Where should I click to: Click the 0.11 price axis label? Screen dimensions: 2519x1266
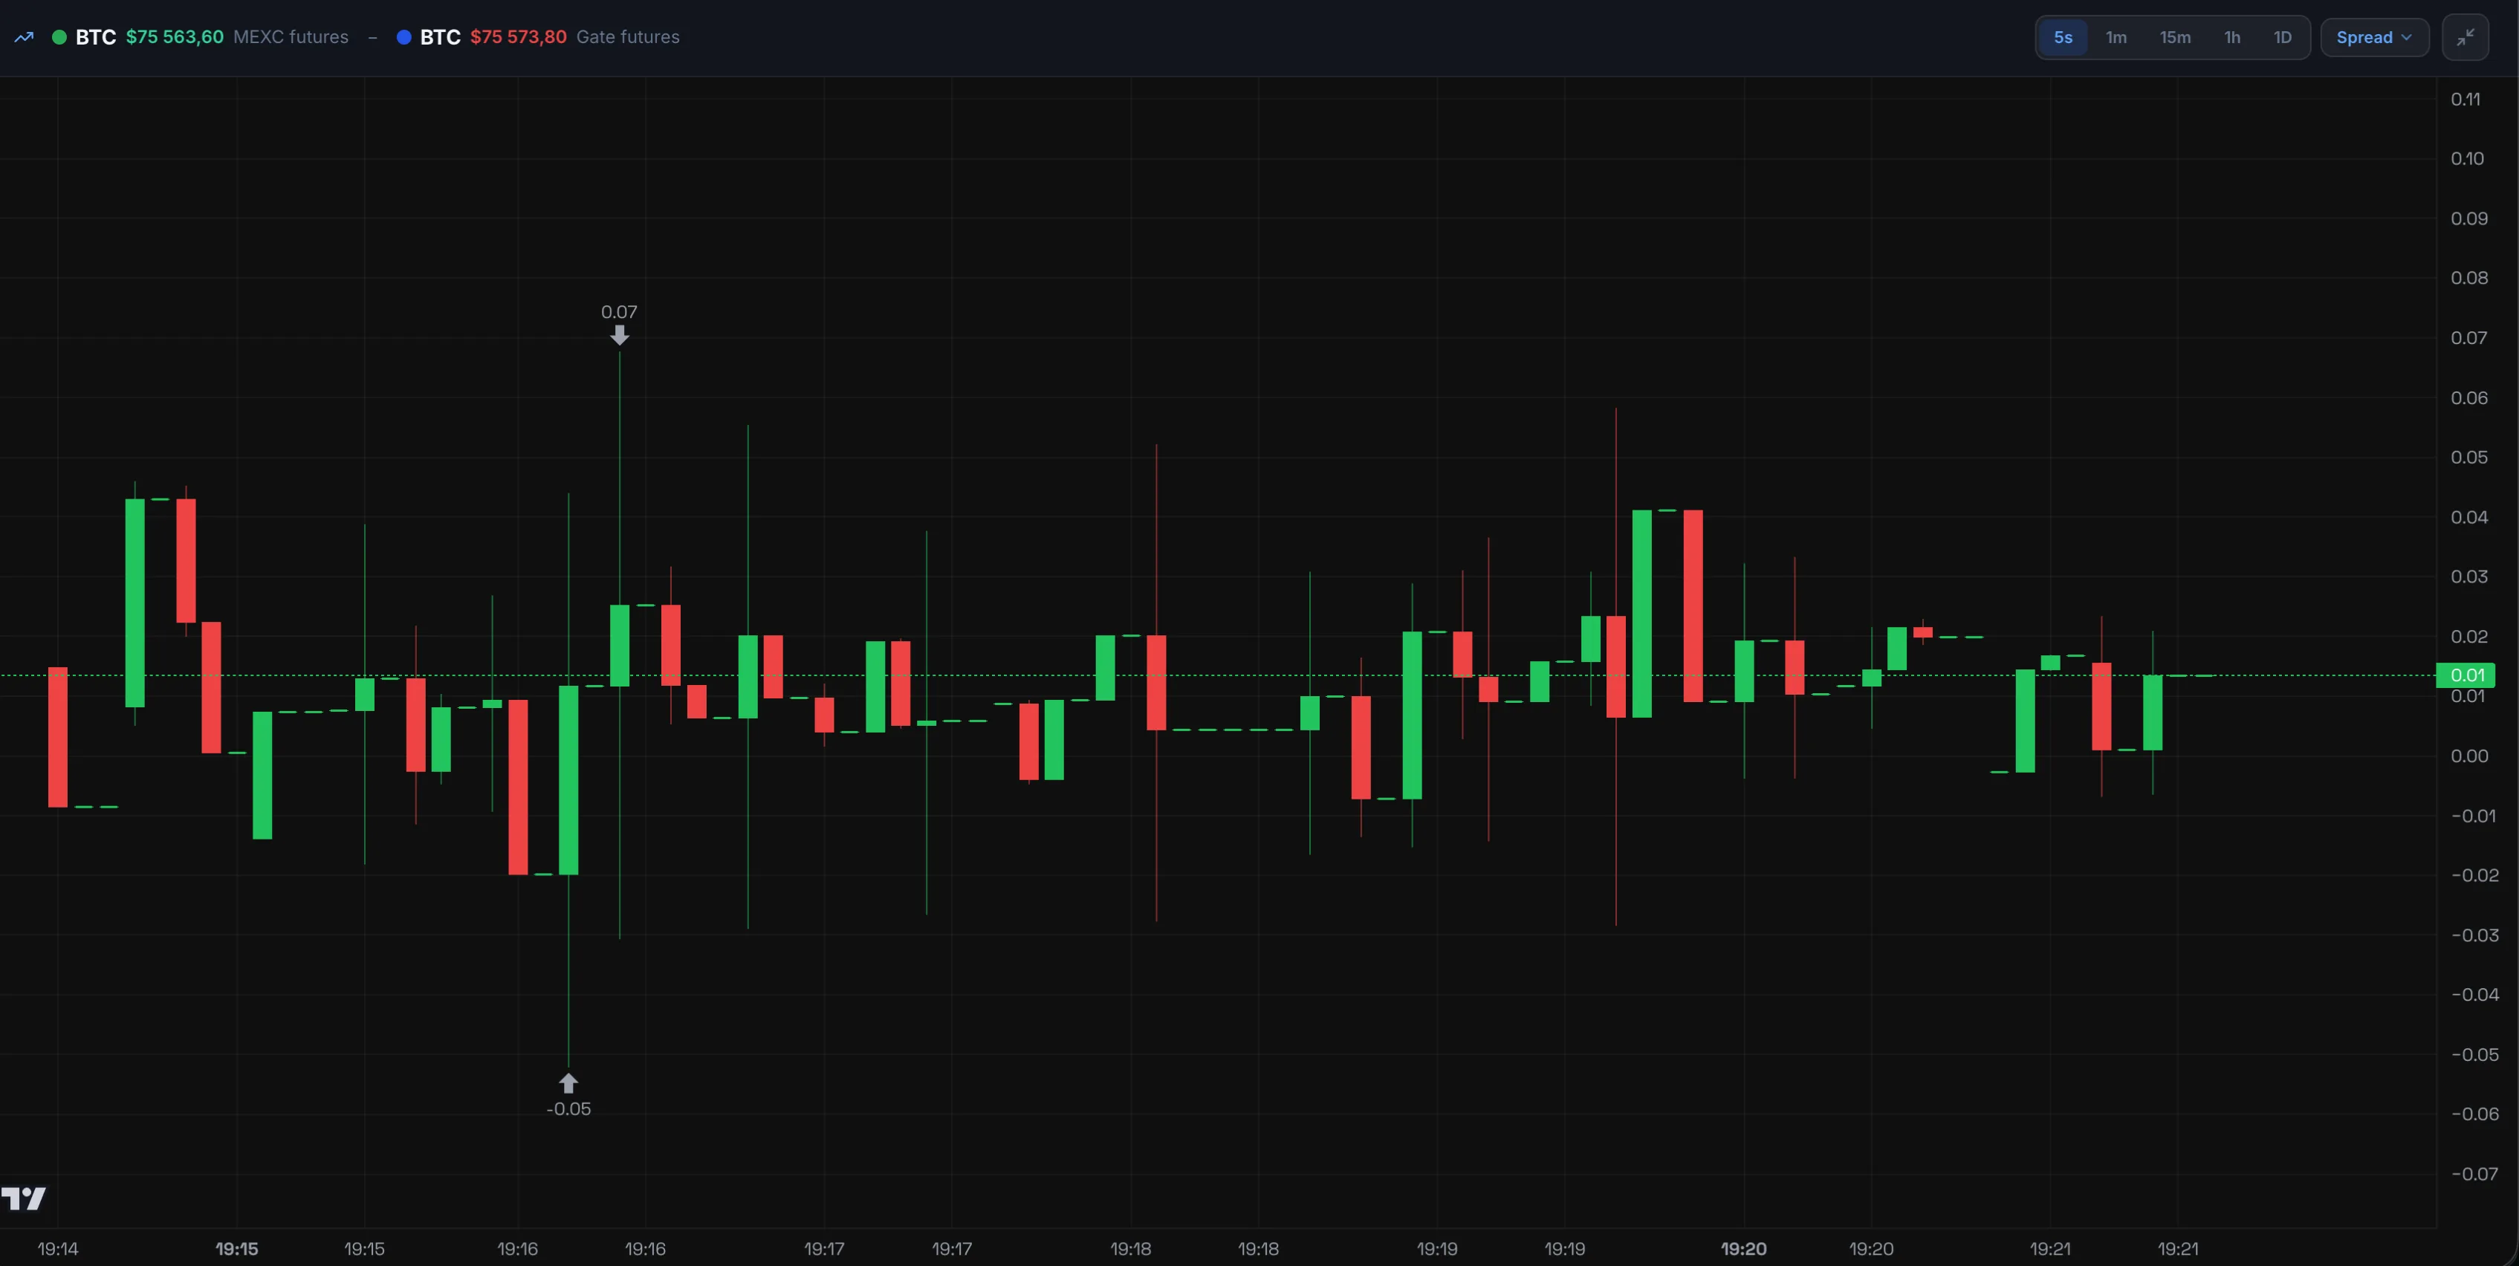(x=2465, y=99)
